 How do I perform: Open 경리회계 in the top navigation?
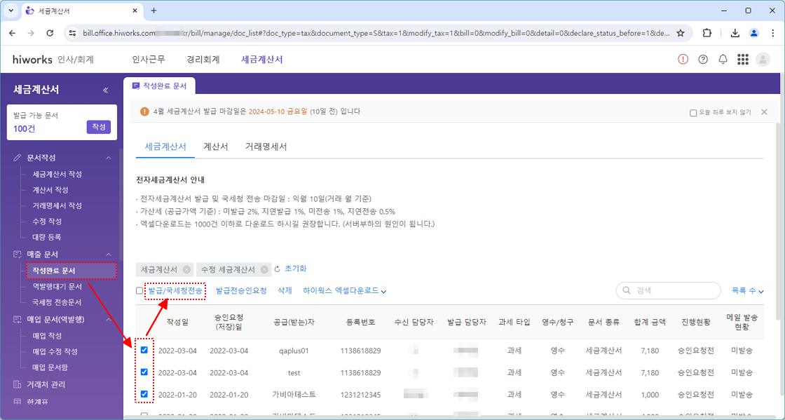tap(203, 60)
